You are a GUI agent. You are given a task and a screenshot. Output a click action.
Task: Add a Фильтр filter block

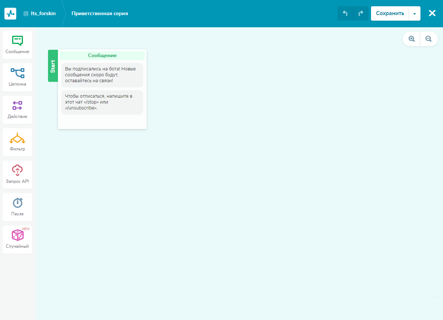coord(17,142)
